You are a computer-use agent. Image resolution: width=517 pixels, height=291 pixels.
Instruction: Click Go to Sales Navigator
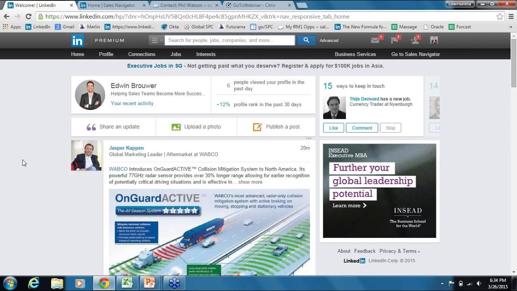(x=416, y=54)
